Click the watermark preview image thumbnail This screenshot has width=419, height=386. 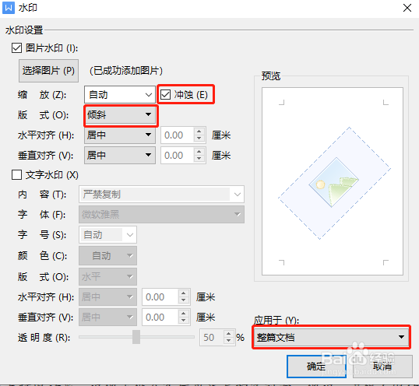click(x=334, y=183)
